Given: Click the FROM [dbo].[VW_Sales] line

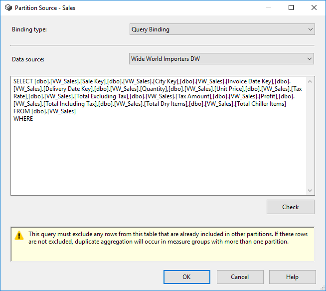Looking at the screenshot, I should click(x=45, y=111).
